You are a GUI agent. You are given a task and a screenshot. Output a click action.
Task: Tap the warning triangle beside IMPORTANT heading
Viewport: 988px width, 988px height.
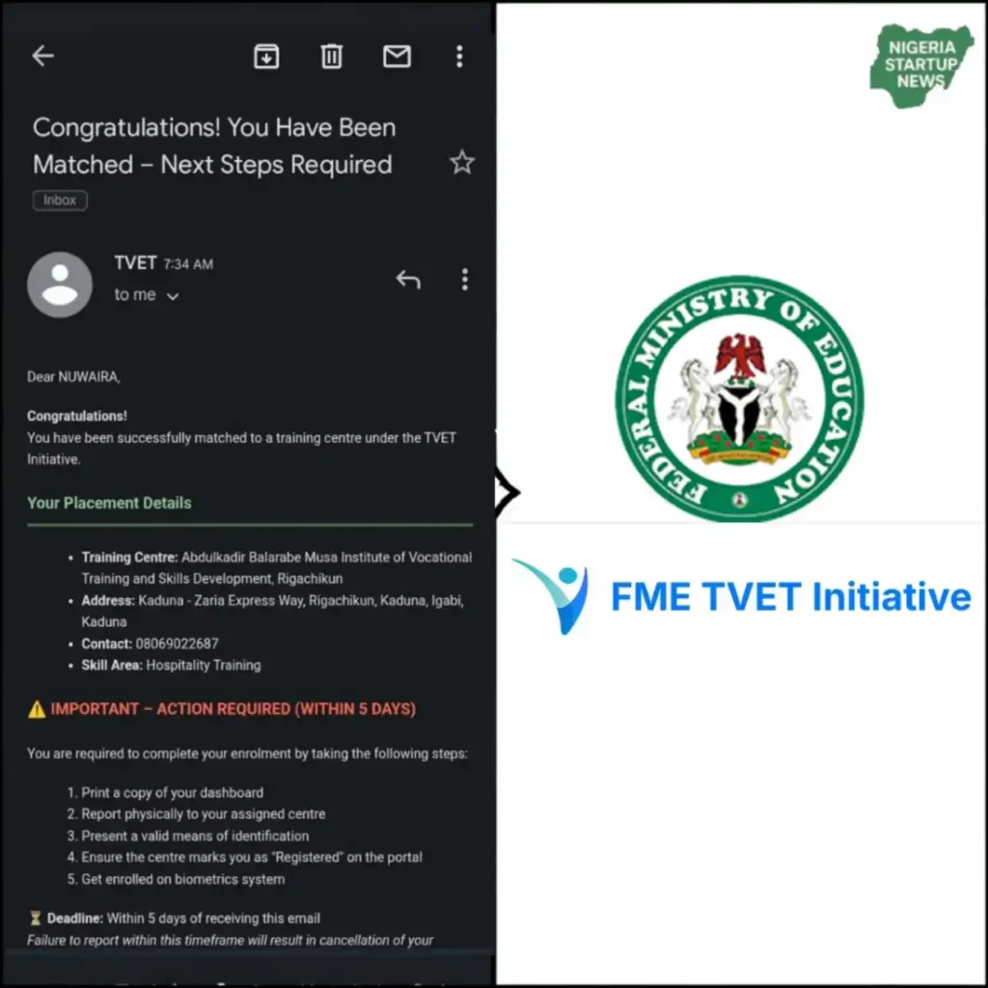click(39, 708)
